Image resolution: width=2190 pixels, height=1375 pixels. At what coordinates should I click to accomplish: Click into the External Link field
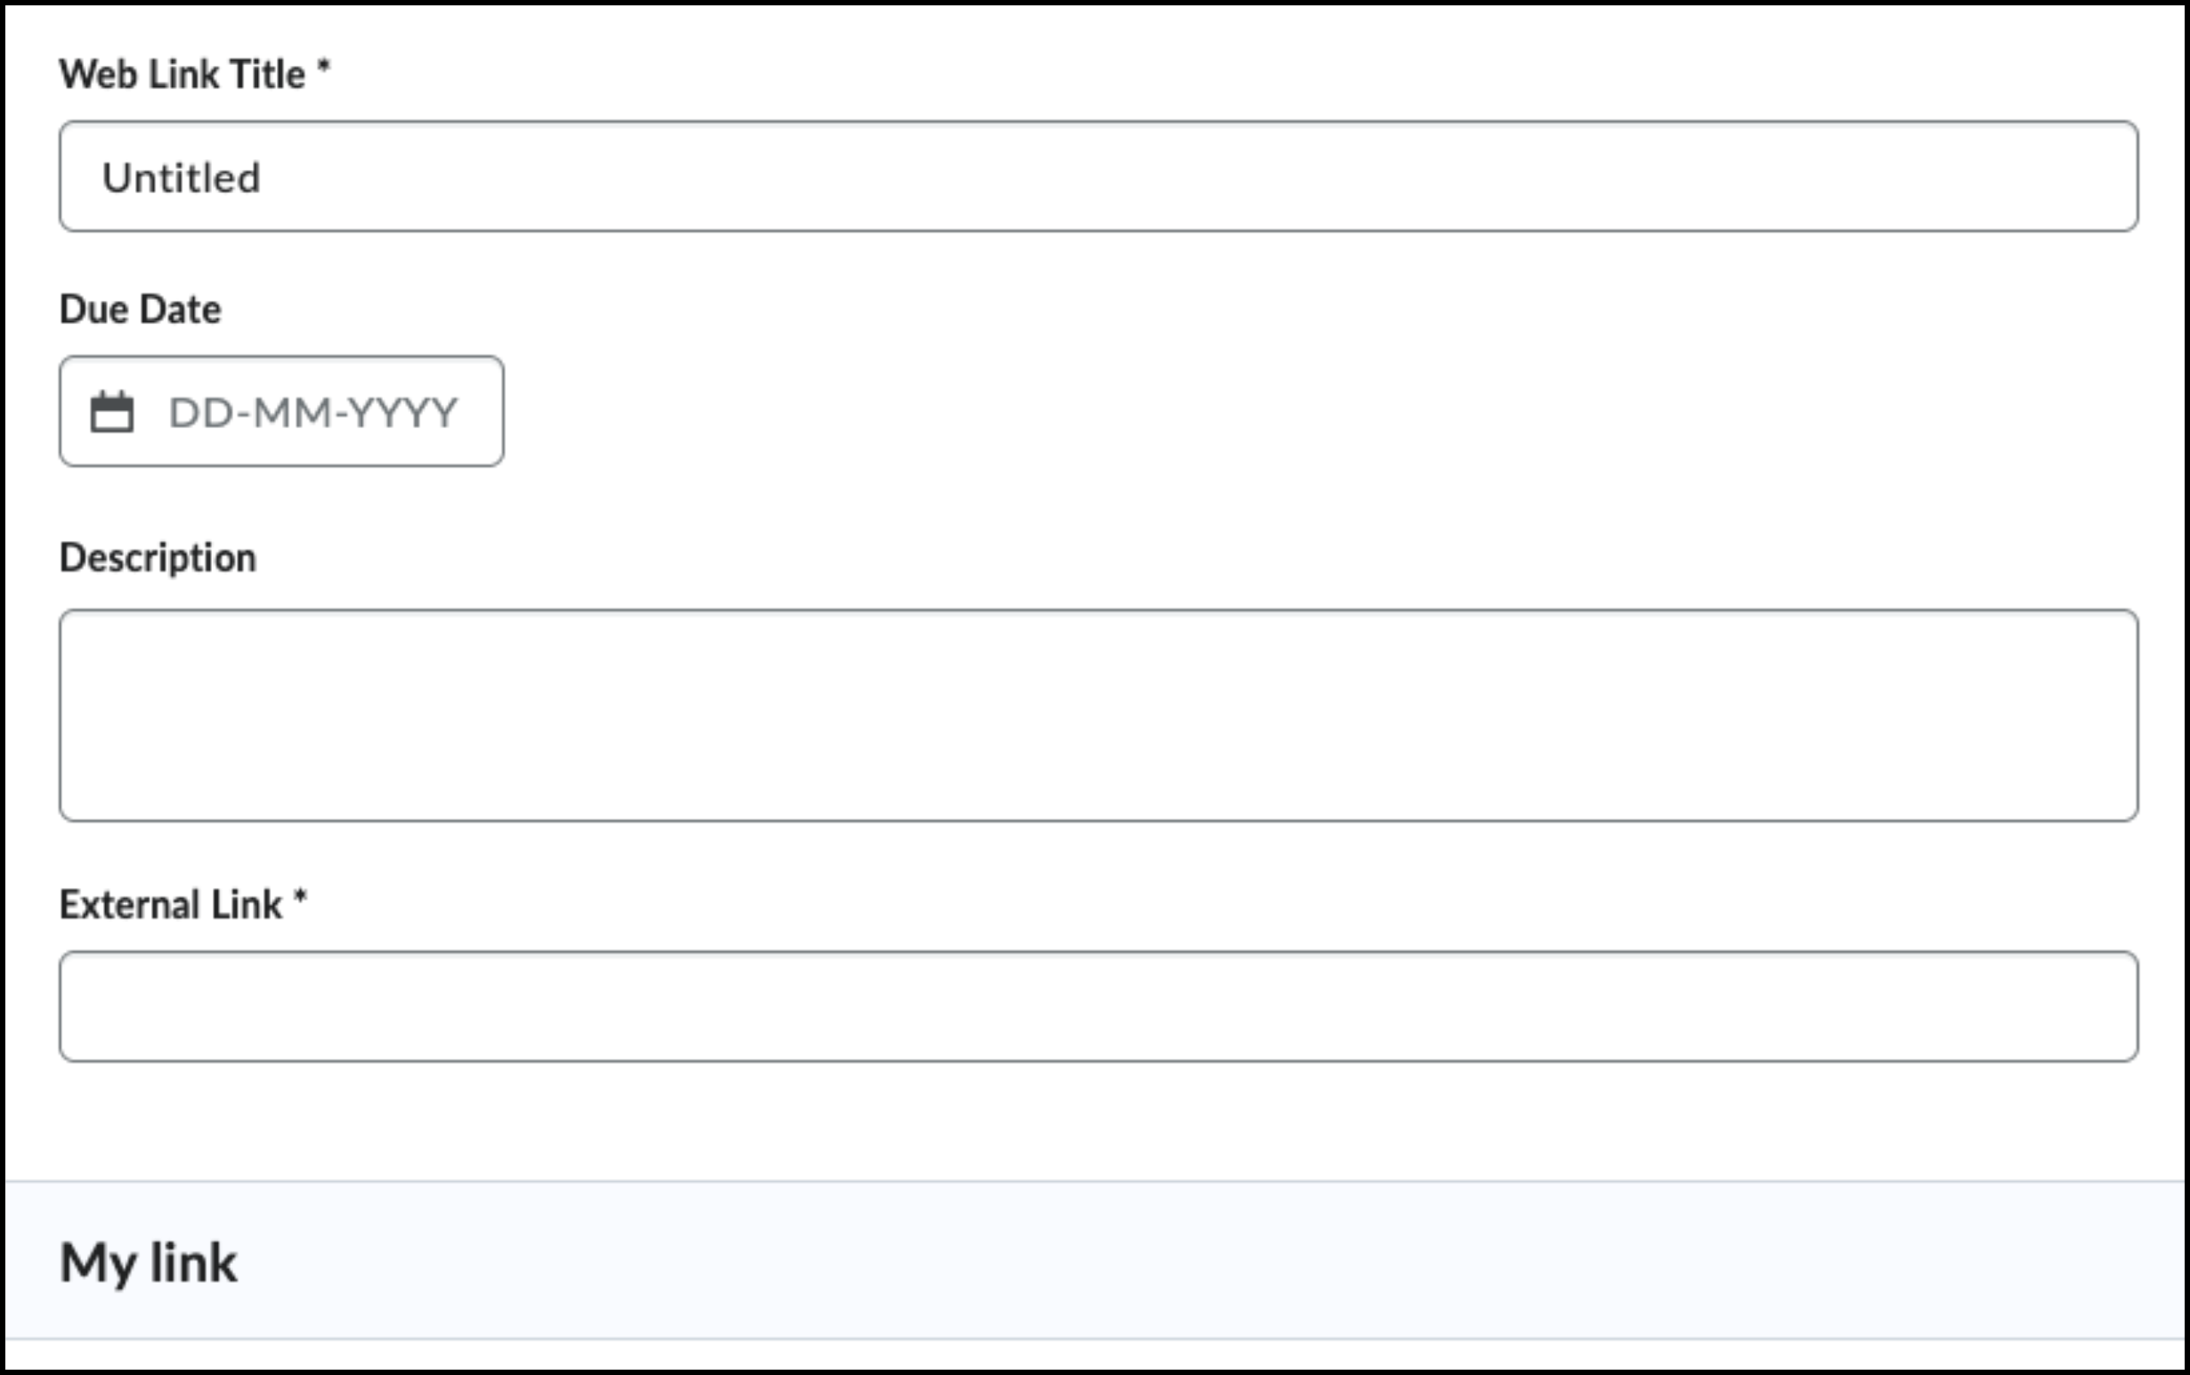point(1098,1007)
